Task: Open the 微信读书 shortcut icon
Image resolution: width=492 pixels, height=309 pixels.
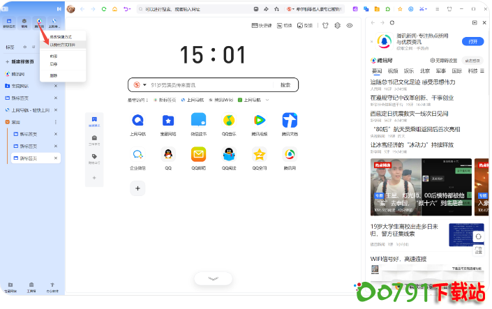Action: coord(199,120)
